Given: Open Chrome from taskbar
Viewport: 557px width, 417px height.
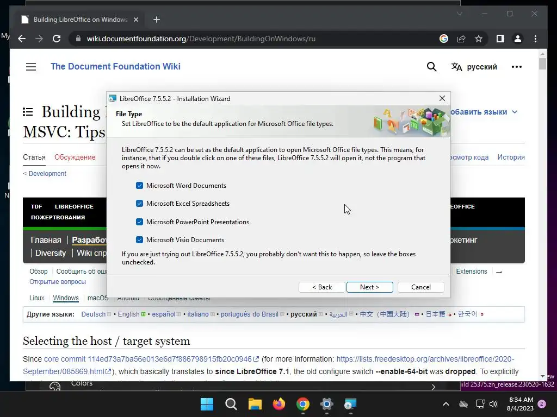Looking at the screenshot, I should point(302,404).
